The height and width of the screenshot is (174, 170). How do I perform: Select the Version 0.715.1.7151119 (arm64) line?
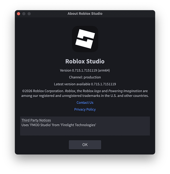tap(85, 70)
